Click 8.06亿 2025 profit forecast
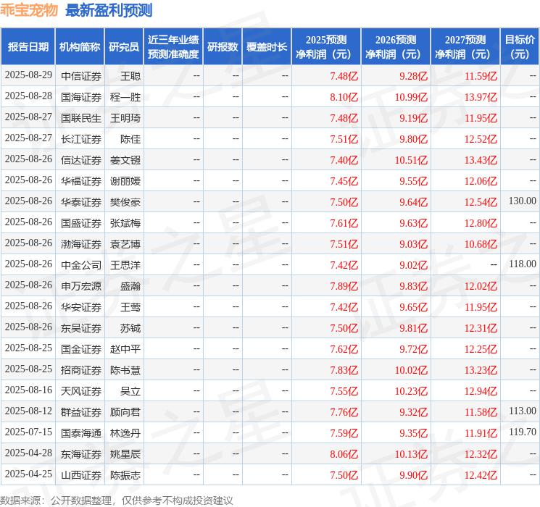 pos(344,454)
